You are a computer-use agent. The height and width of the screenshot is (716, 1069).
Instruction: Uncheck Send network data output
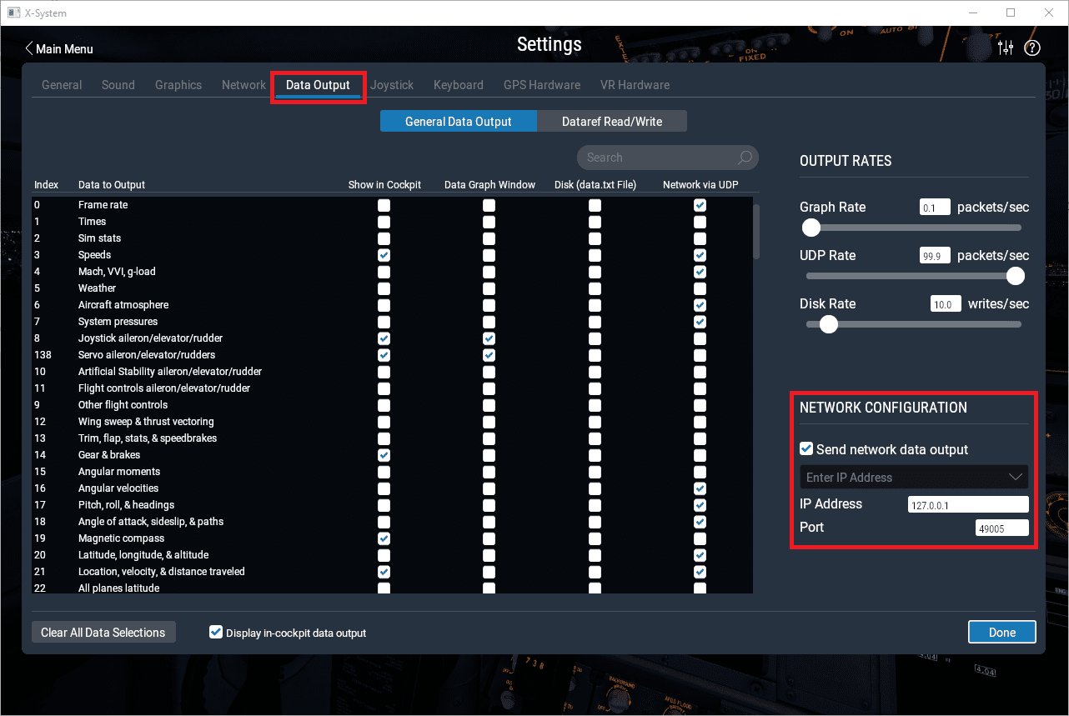[x=806, y=449]
